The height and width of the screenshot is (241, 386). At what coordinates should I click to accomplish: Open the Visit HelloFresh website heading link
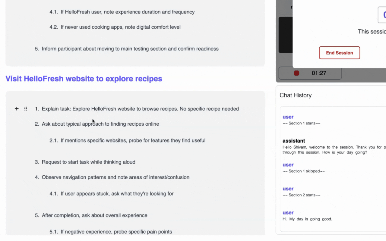click(x=84, y=79)
